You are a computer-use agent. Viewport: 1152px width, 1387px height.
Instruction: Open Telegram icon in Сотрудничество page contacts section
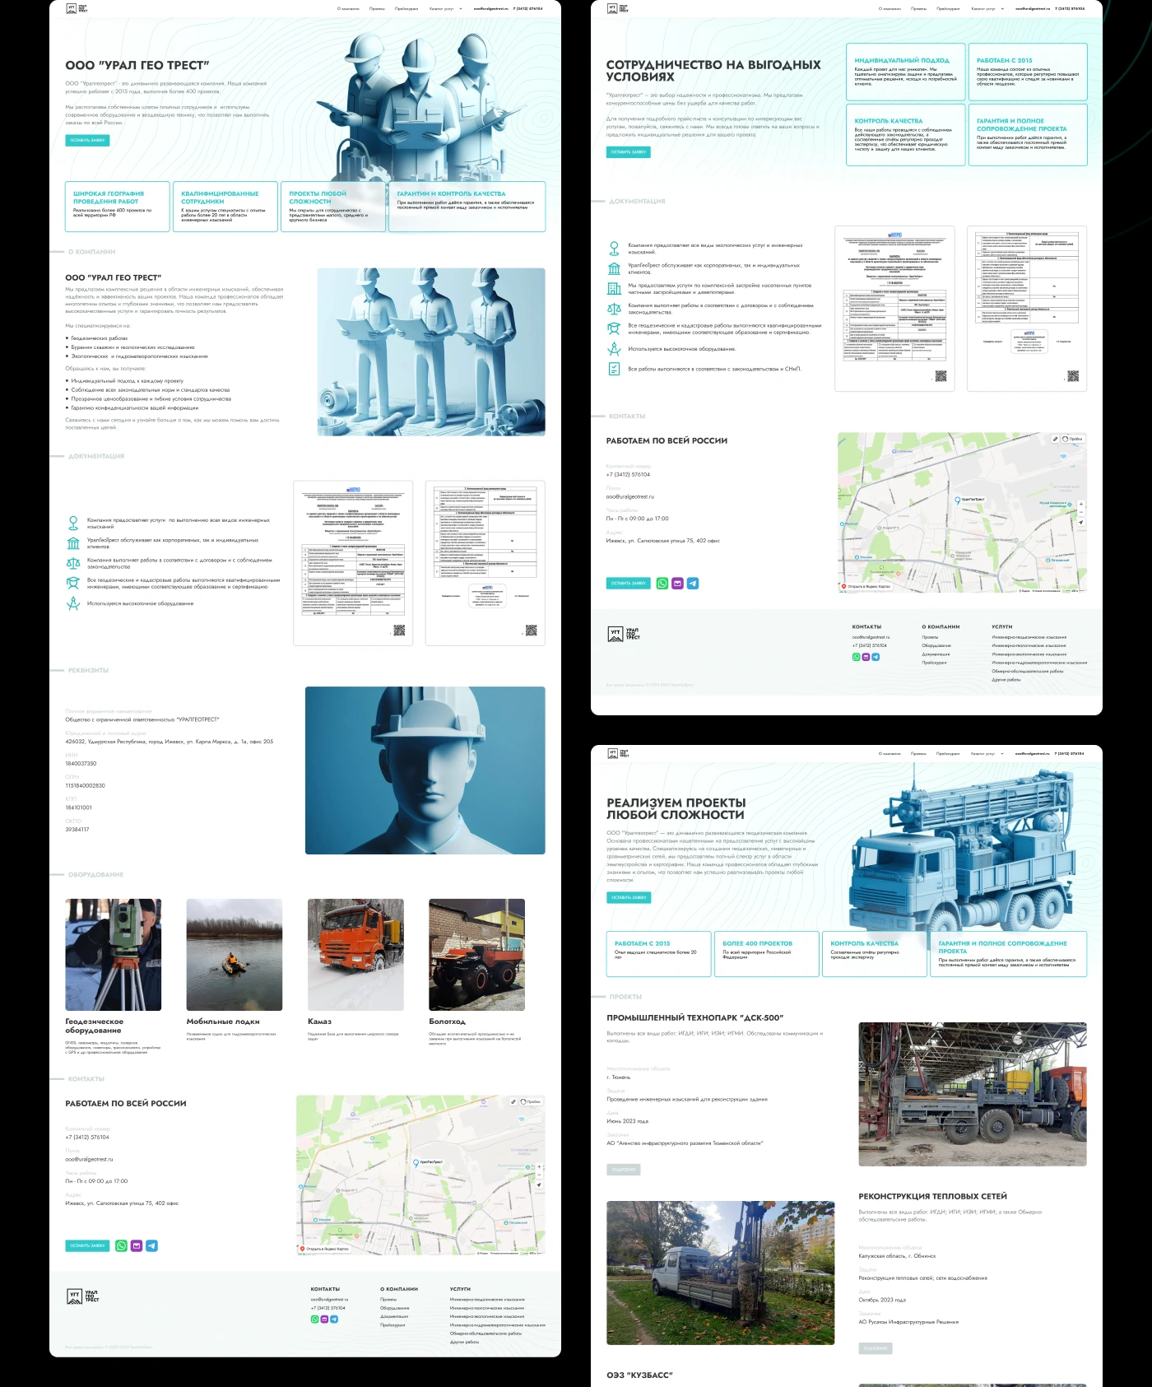point(693,583)
